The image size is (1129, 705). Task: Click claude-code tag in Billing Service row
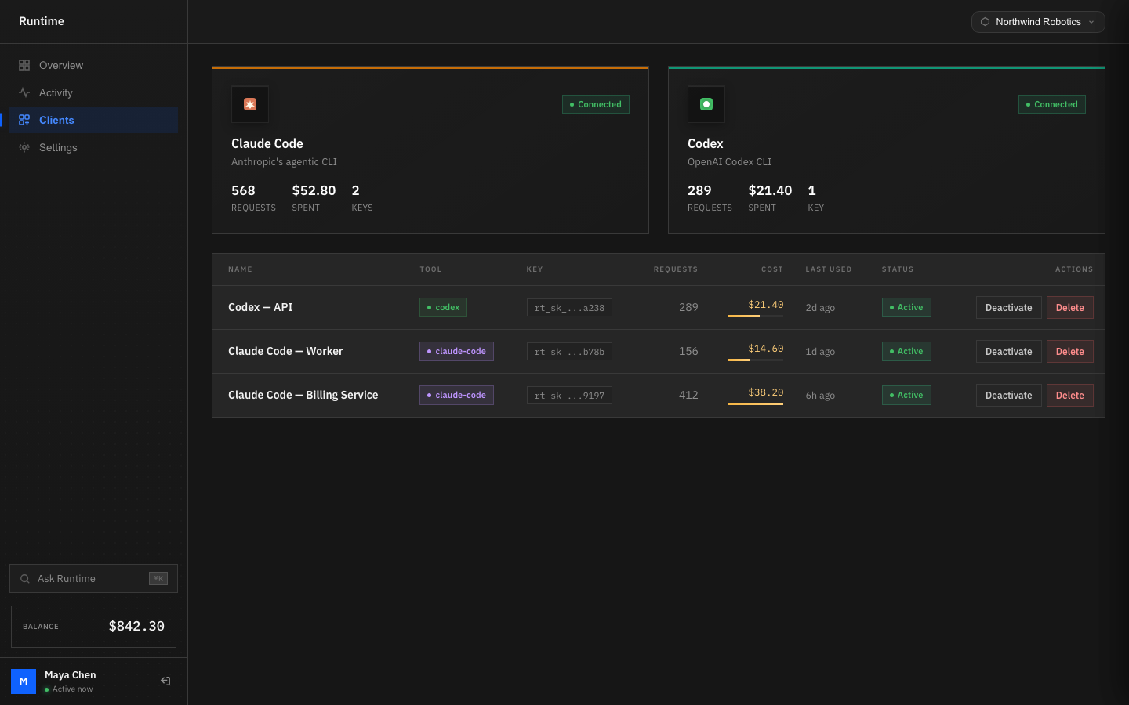tap(456, 396)
